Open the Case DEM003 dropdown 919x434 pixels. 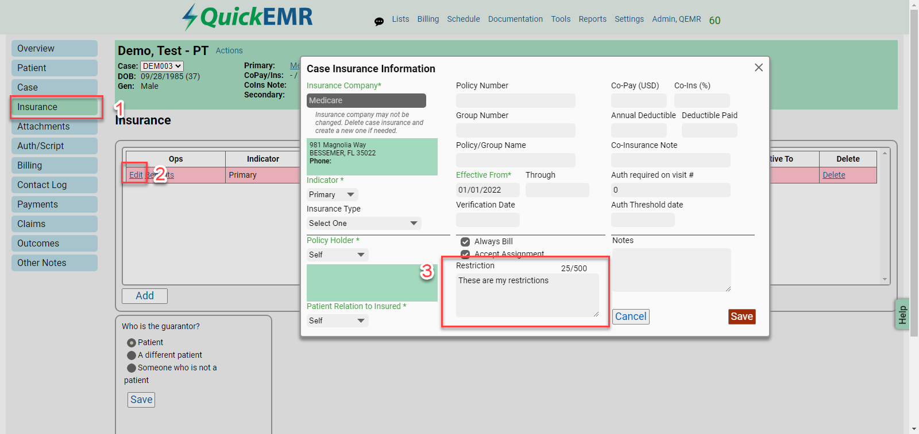pyautogui.click(x=162, y=67)
